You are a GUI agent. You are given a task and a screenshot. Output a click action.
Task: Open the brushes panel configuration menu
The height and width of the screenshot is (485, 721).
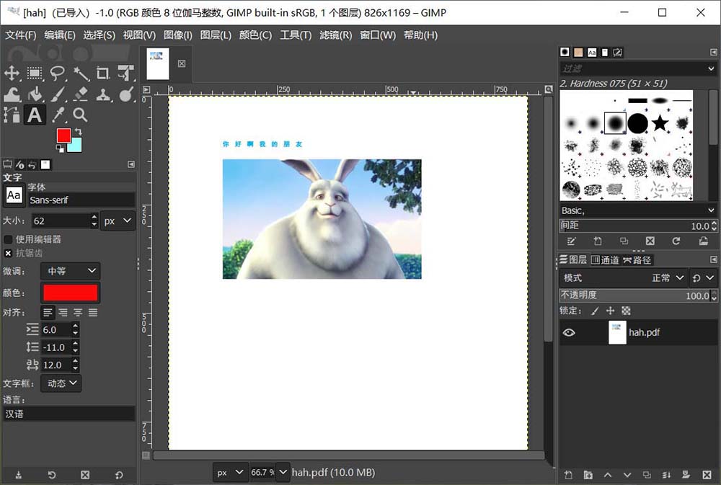coord(713,53)
